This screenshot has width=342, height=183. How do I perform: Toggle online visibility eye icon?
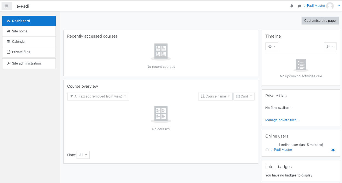click(x=333, y=150)
